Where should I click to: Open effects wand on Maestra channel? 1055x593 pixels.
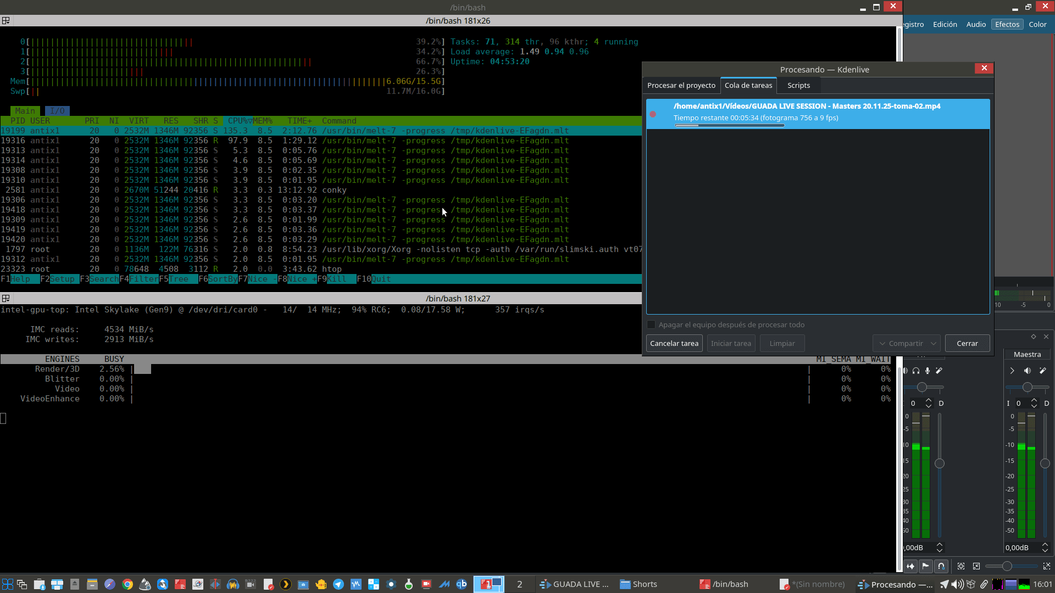[1042, 371]
